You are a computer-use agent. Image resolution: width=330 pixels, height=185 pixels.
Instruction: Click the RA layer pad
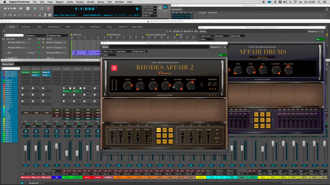point(159,130)
